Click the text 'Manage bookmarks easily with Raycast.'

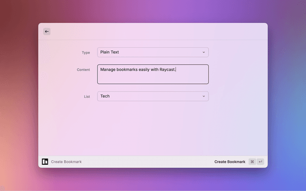[x=138, y=70]
